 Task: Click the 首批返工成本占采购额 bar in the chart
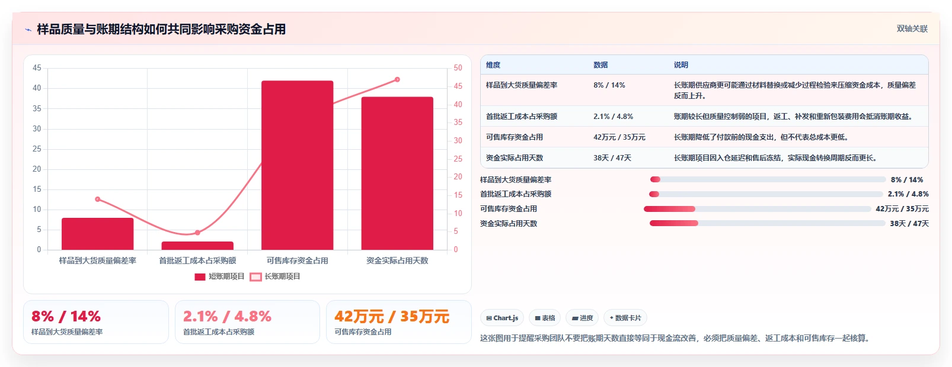[x=197, y=246]
